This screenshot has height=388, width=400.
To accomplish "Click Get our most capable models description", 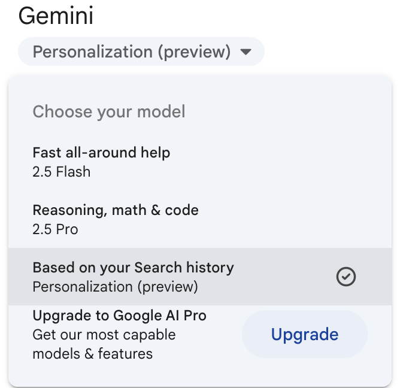I will 104,344.
